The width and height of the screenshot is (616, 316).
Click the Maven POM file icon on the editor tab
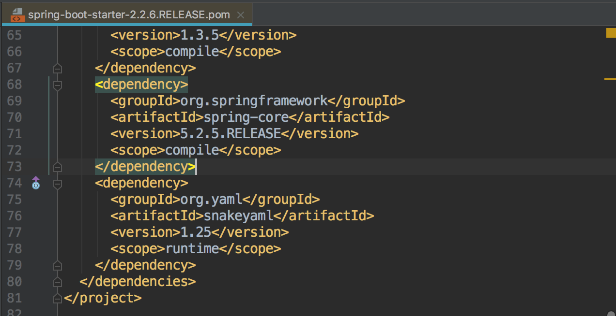[x=17, y=14]
